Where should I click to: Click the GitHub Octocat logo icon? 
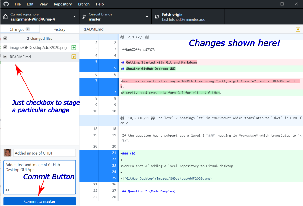tap(6, 4)
